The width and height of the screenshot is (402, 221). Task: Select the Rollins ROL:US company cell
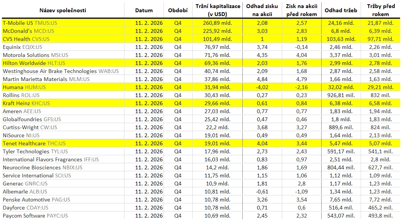[21, 95]
